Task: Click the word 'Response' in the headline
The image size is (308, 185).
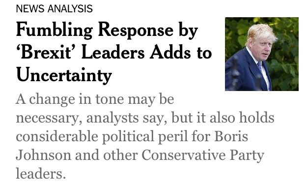Action: pos(136,31)
